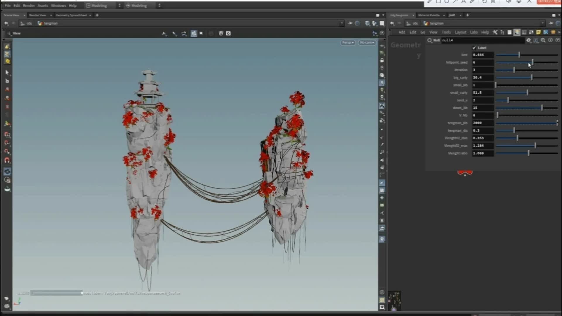562x316 pixels.
Task: Open the No cam dropdown in the viewport
Action: point(367,43)
